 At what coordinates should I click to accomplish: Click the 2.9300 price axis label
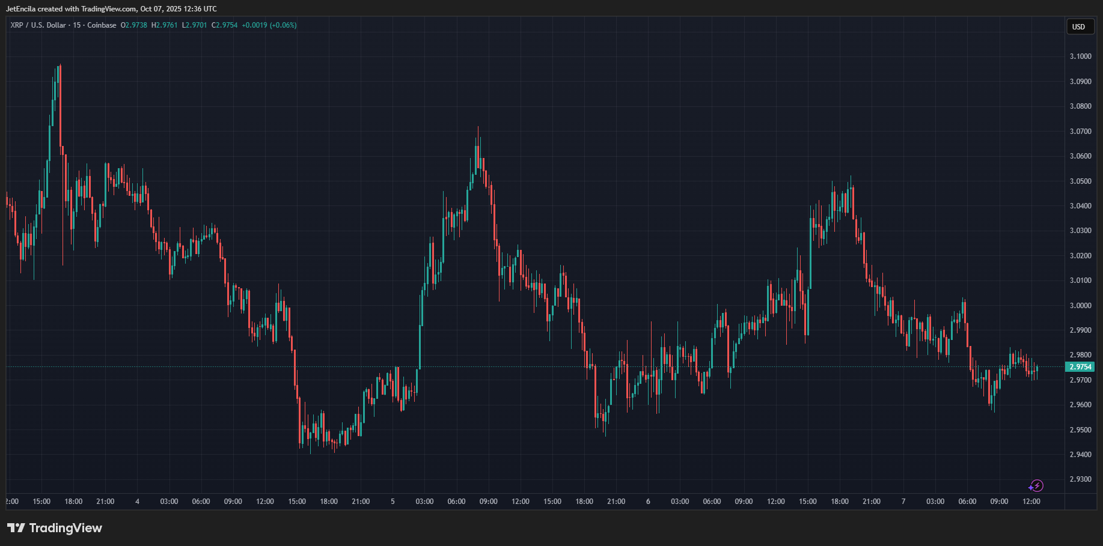point(1080,479)
